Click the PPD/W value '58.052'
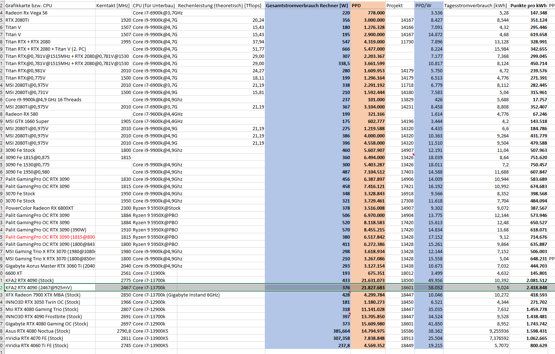The height and width of the screenshot is (354, 555). [x=429, y=287]
